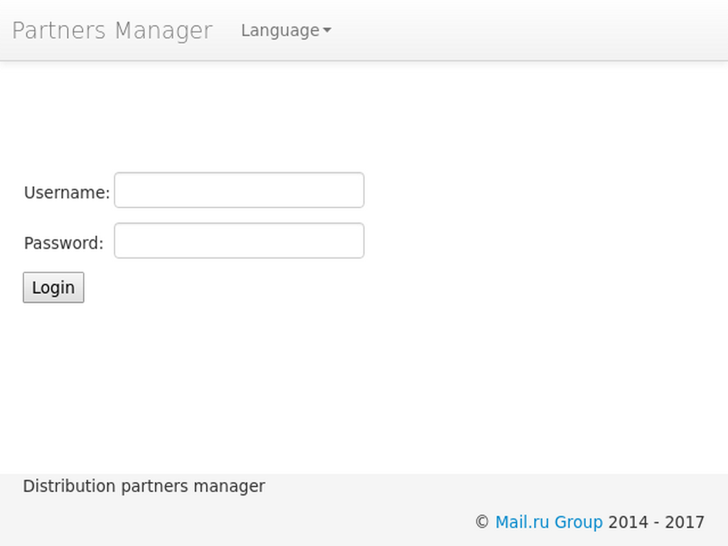Screen dimensions: 728x546
Task: Click the word Manager in the navbar title
Action: tap(164, 31)
